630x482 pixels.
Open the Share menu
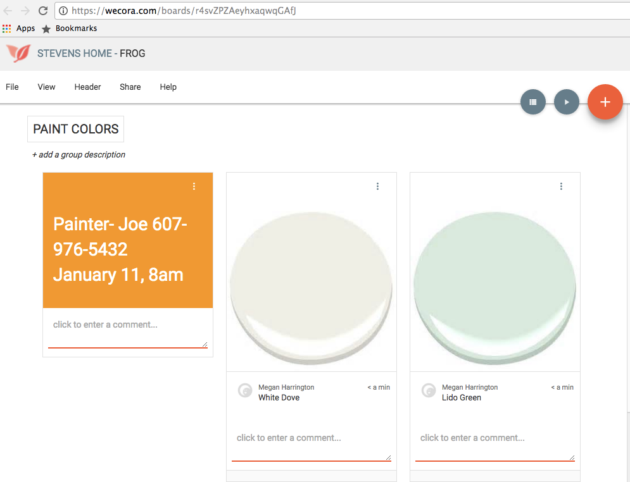(130, 87)
